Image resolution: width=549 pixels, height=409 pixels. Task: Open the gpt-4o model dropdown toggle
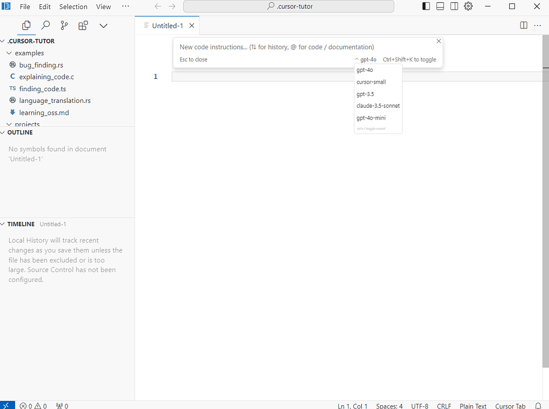pyautogui.click(x=366, y=60)
